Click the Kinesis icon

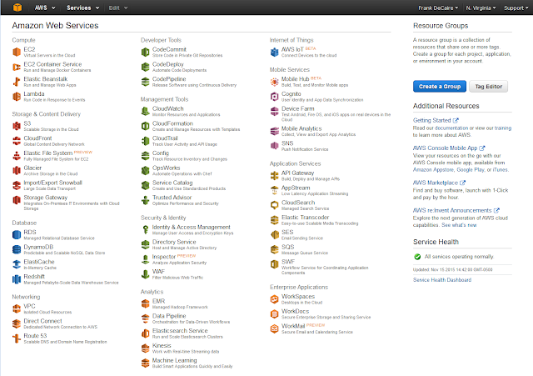146,348
